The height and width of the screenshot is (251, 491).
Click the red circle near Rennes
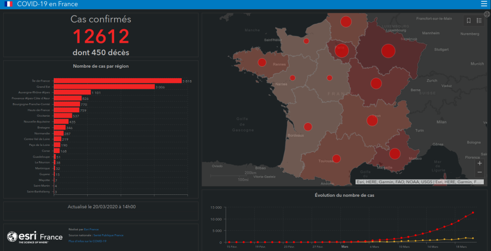click(262, 62)
